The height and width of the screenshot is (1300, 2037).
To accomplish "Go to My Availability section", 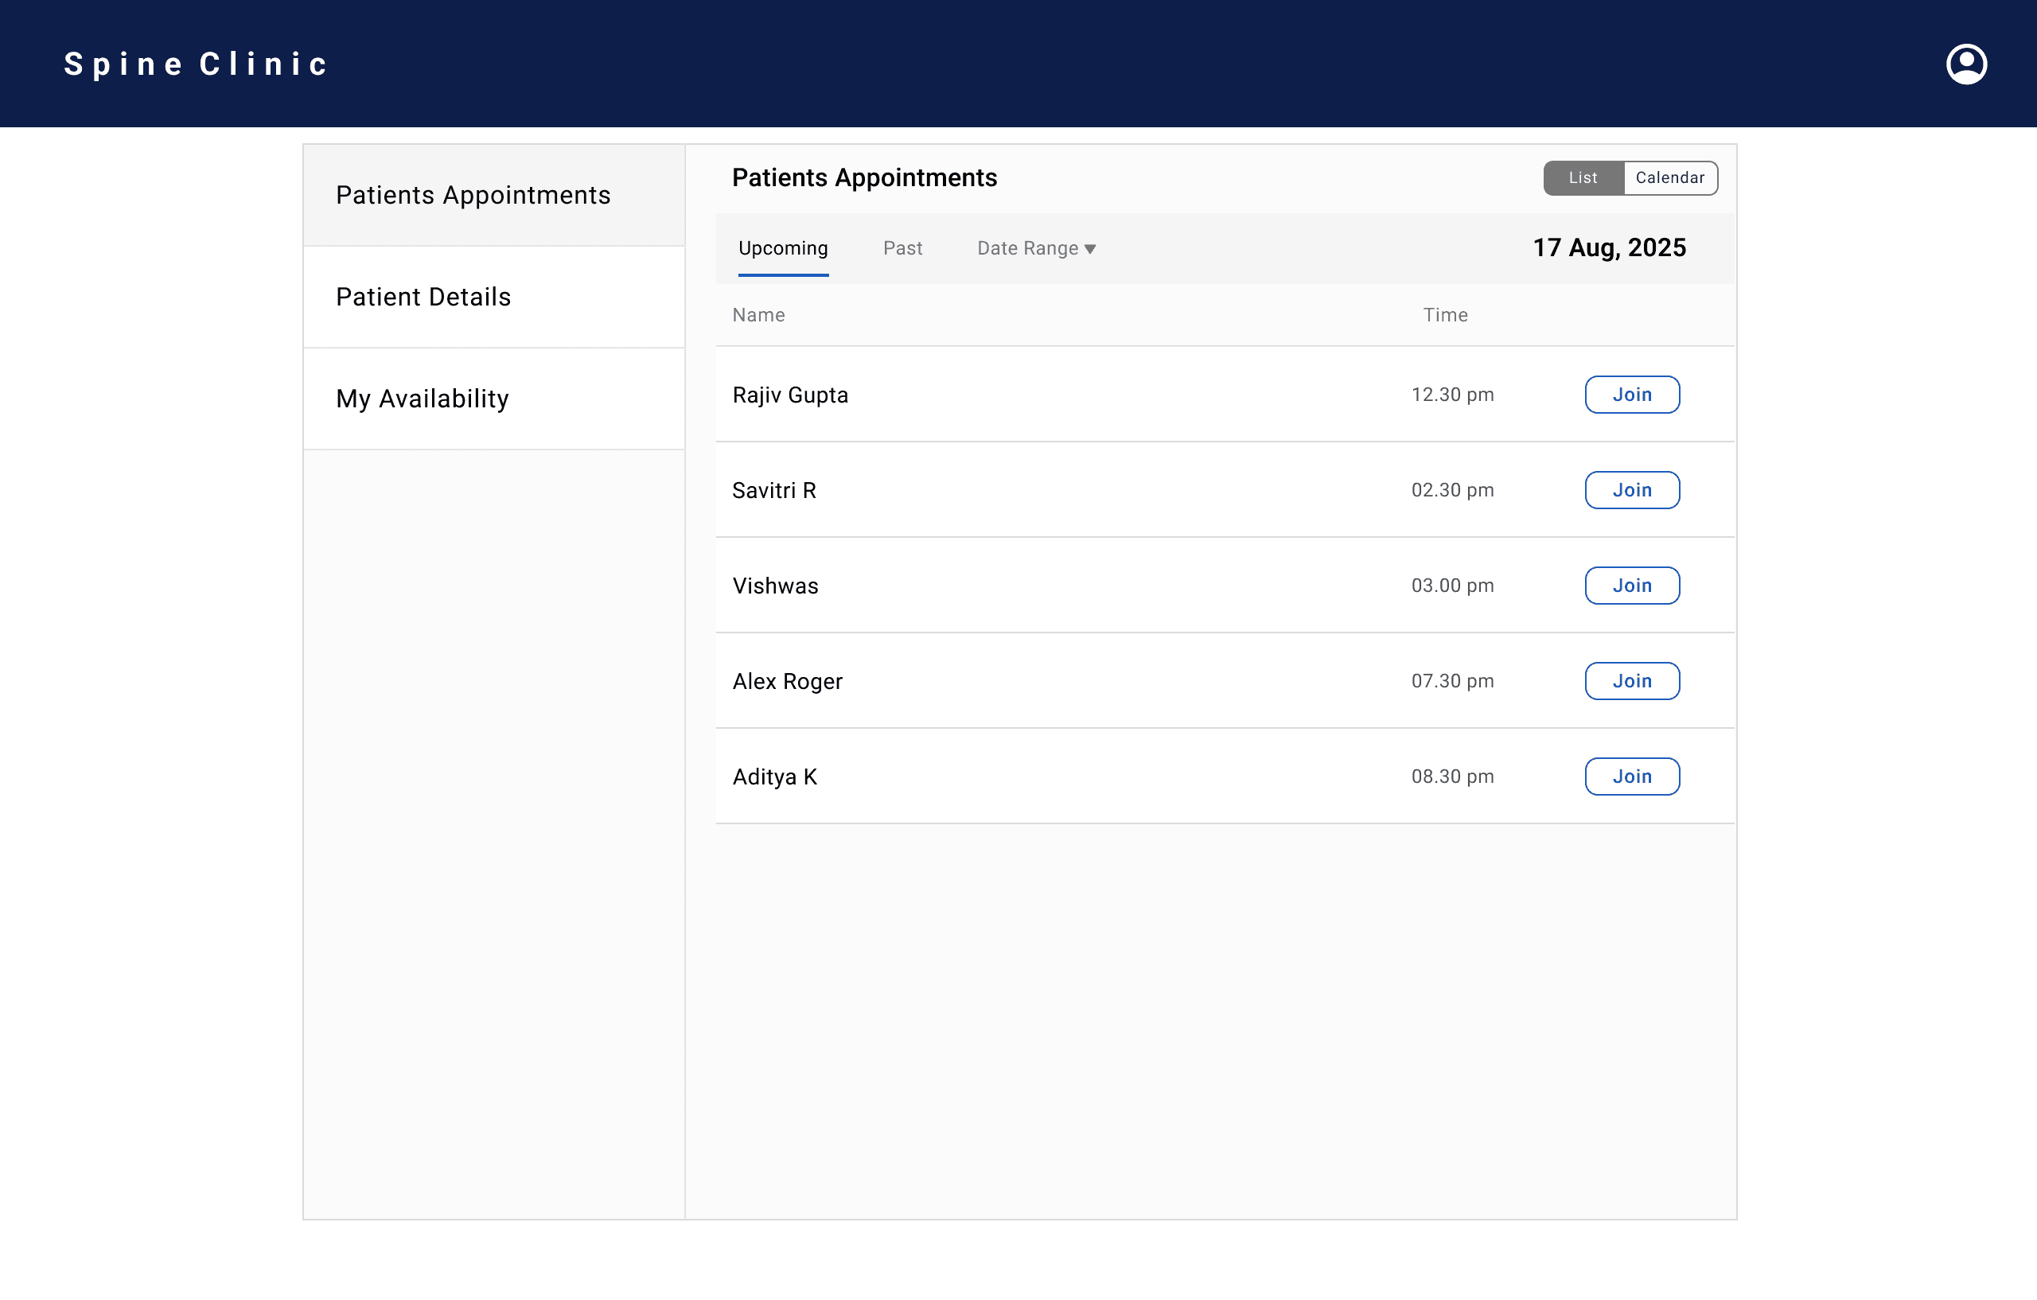I will point(422,399).
